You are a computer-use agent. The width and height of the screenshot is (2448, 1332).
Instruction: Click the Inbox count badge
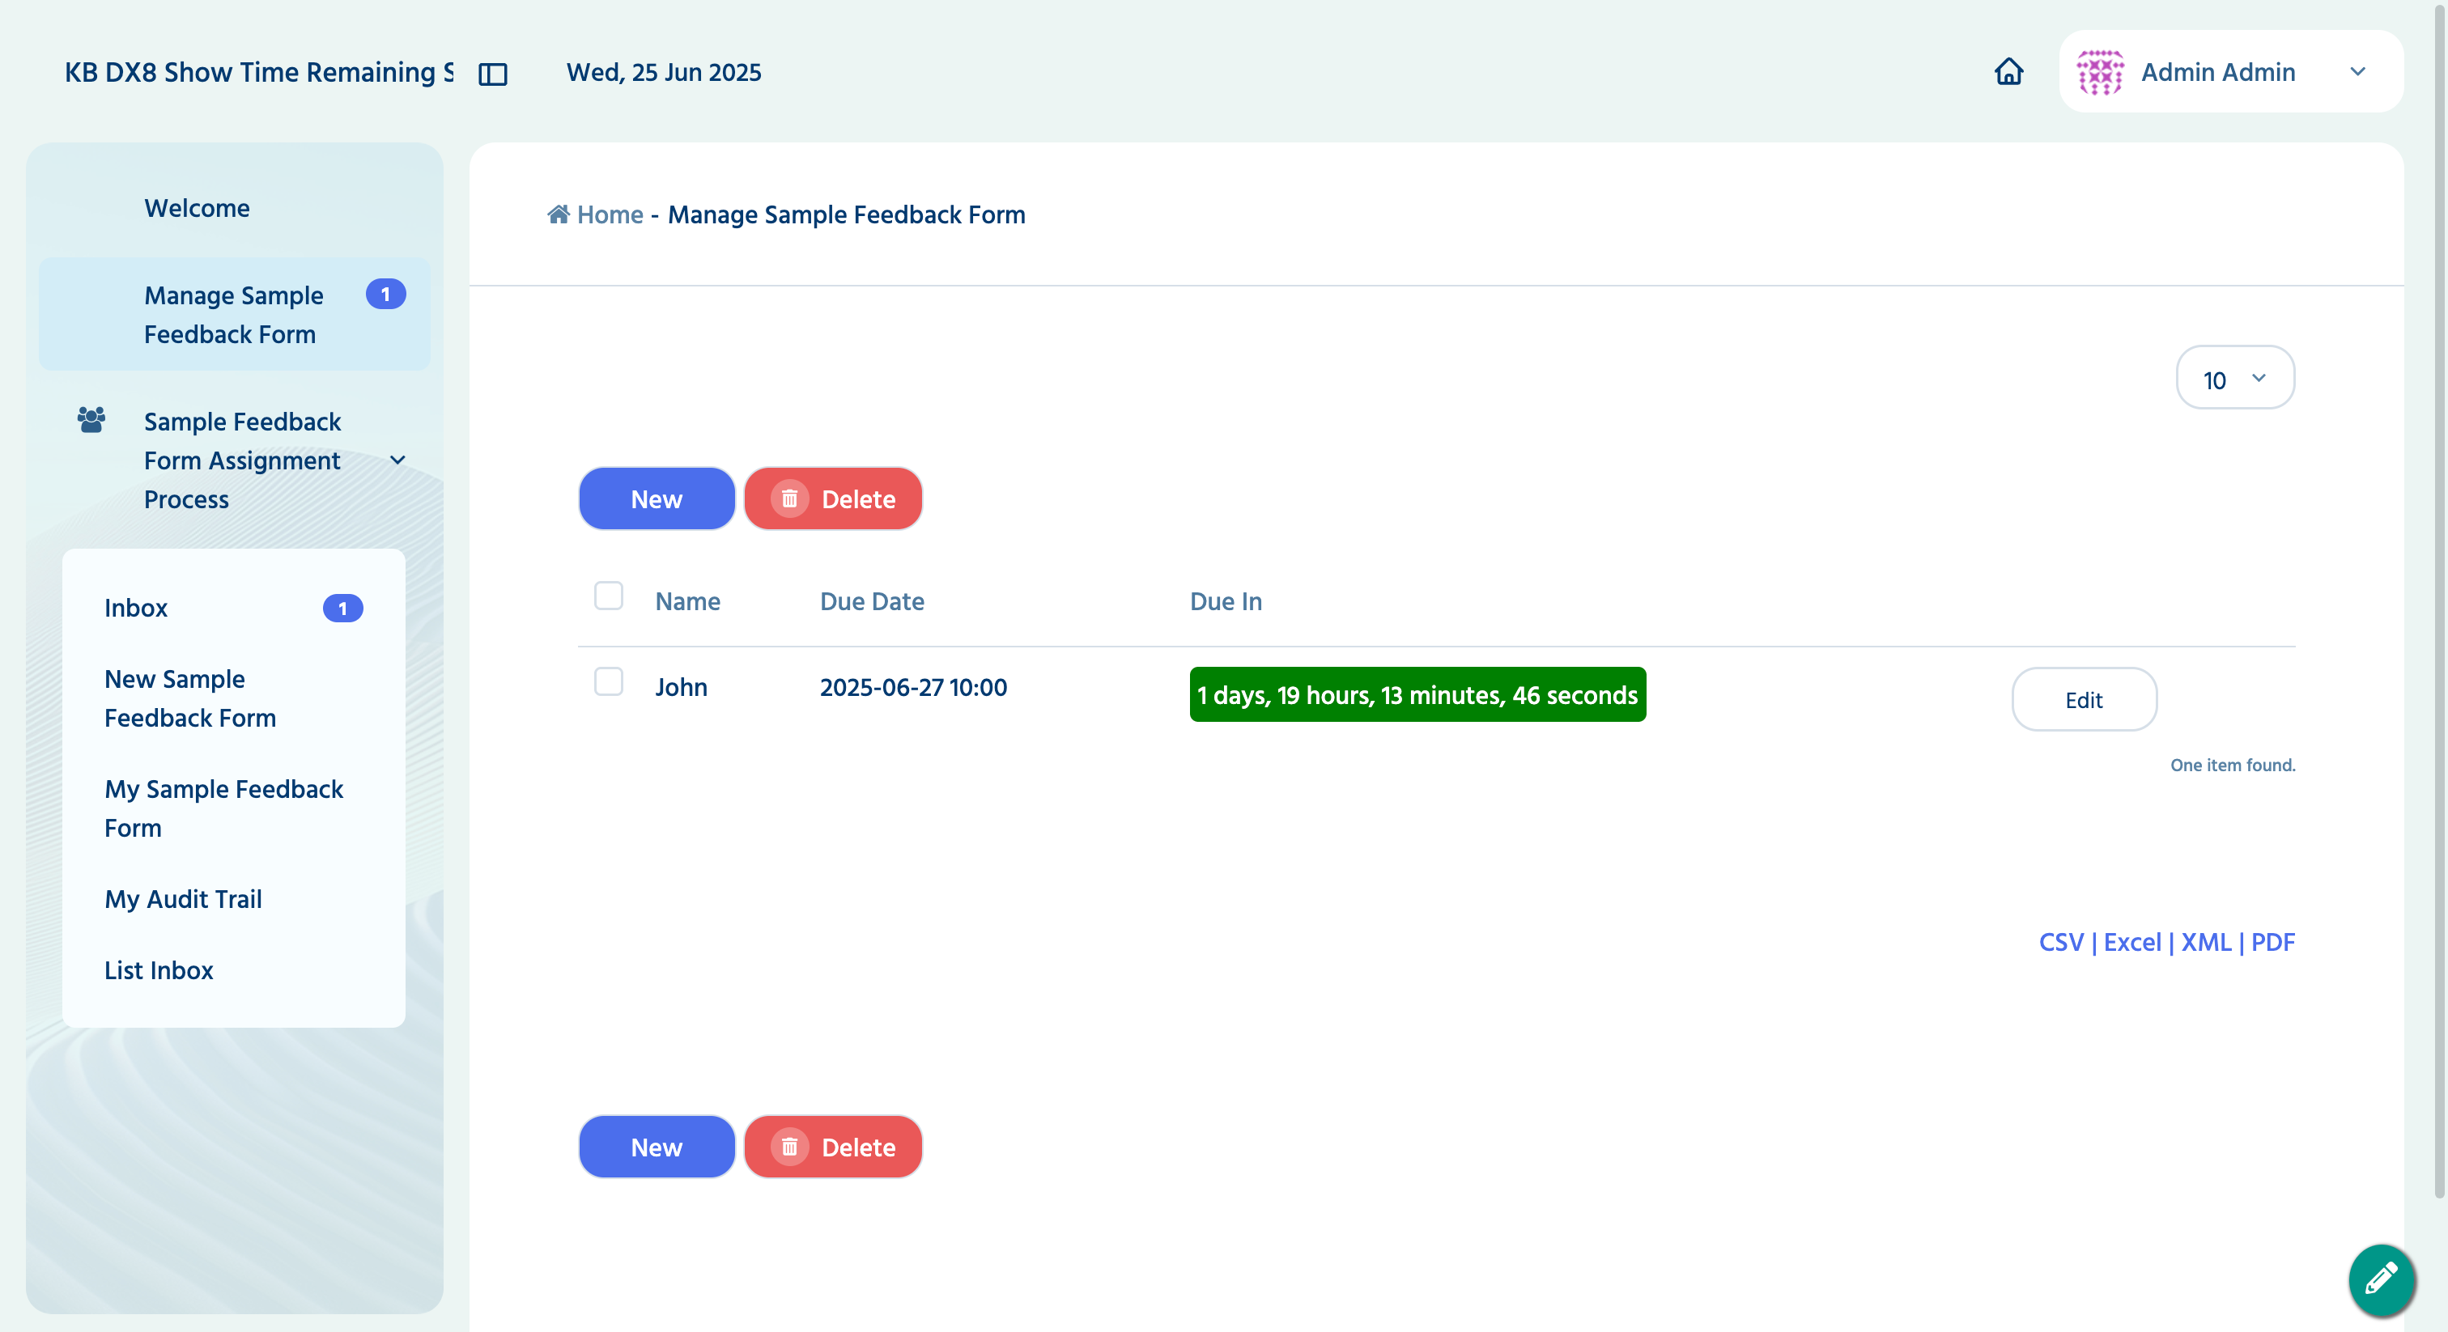pos(342,608)
